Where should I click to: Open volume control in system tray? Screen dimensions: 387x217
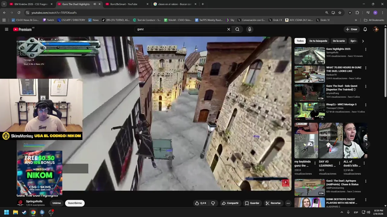(x=368, y=212)
